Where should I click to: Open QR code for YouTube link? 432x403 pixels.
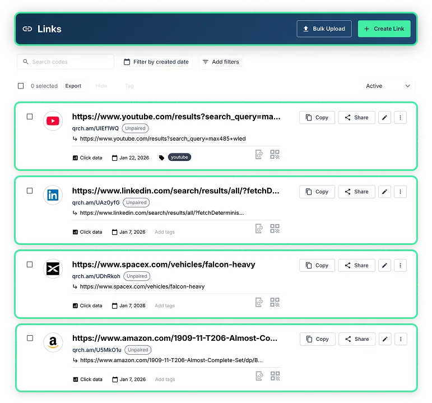[275, 154]
